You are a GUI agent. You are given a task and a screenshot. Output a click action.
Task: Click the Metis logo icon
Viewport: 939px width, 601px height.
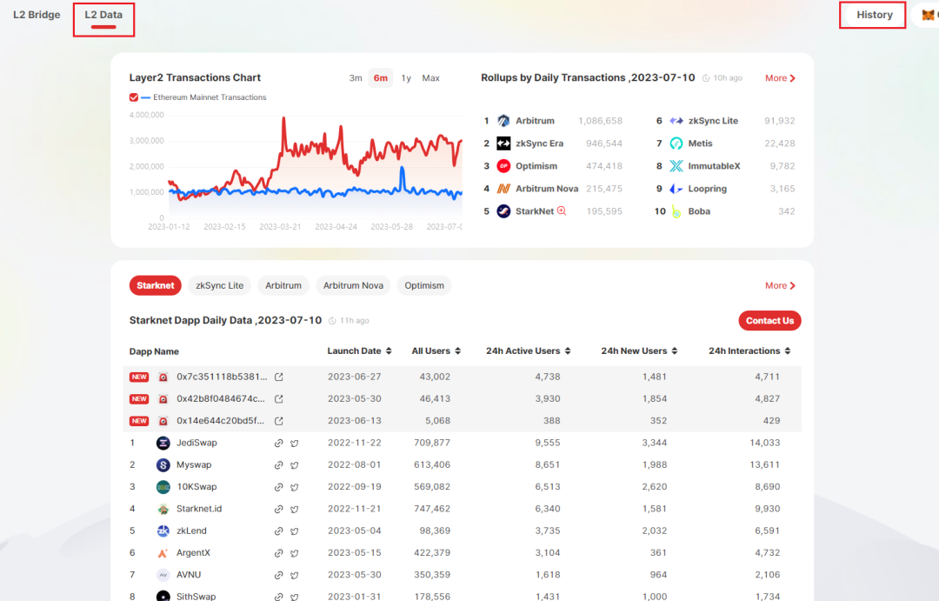(676, 144)
